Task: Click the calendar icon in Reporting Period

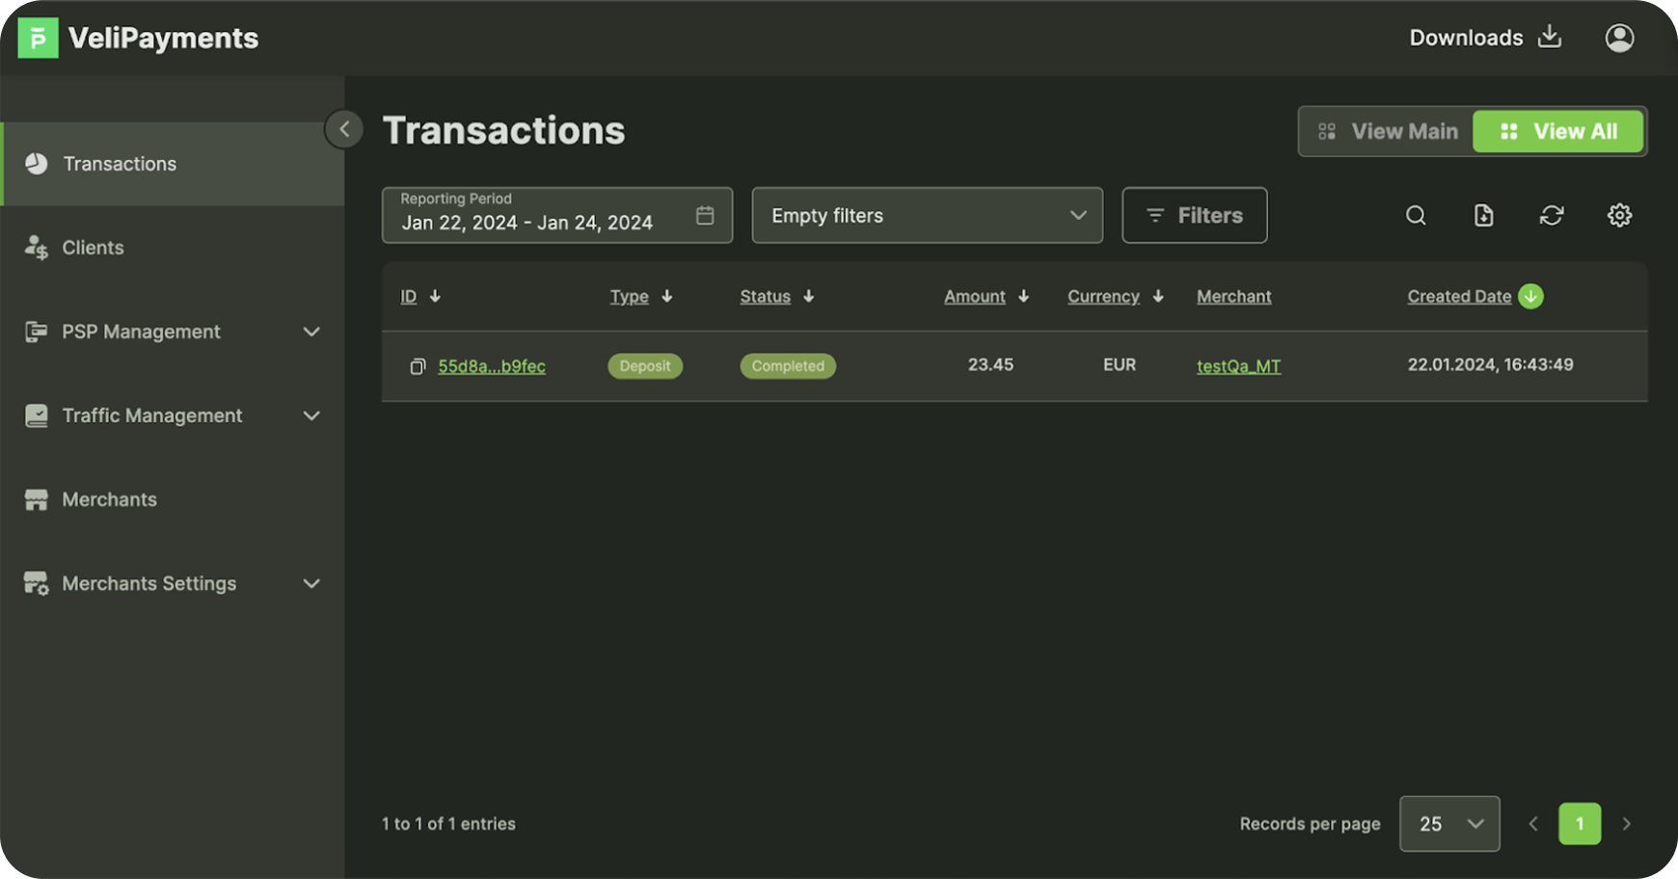Action: (x=705, y=216)
